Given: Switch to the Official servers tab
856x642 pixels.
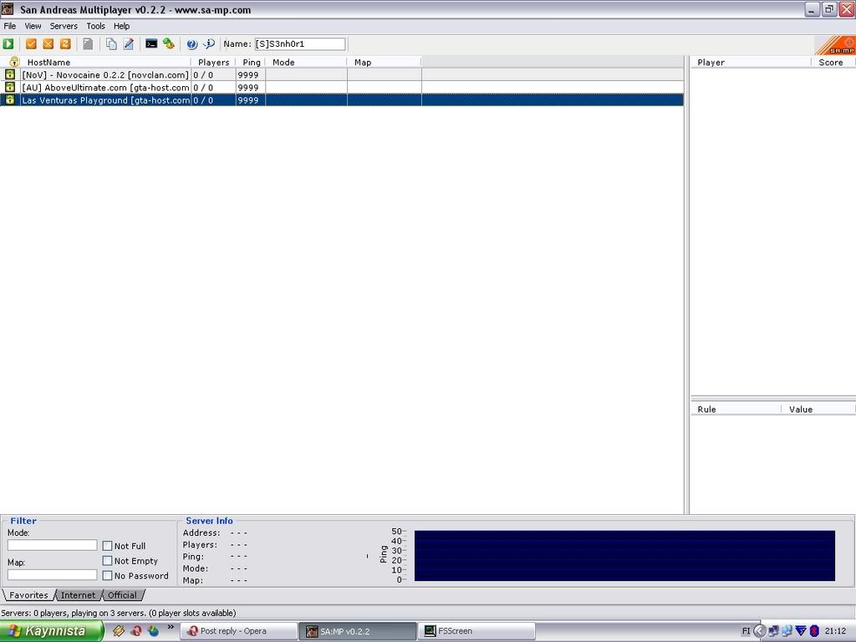Looking at the screenshot, I should tap(122, 595).
